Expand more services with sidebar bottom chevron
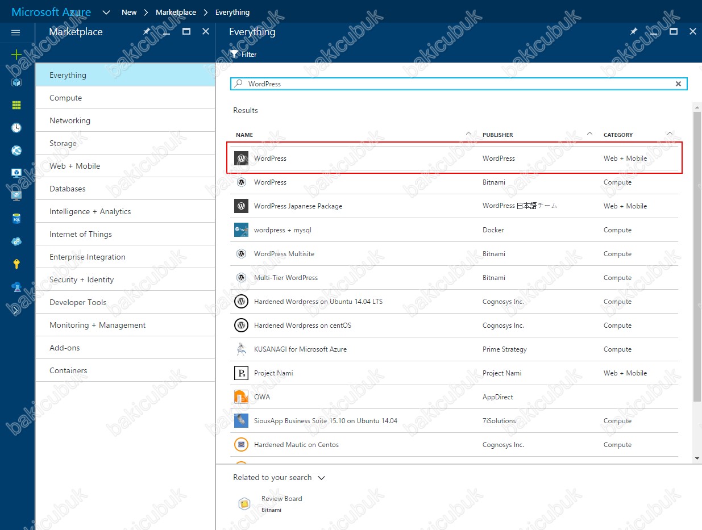The width and height of the screenshot is (702, 530). point(16,310)
